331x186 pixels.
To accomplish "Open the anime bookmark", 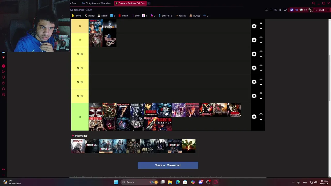I will [x=102, y=16].
